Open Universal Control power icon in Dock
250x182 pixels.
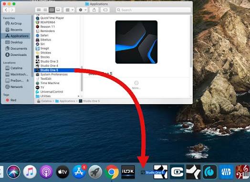tap(210, 172)
